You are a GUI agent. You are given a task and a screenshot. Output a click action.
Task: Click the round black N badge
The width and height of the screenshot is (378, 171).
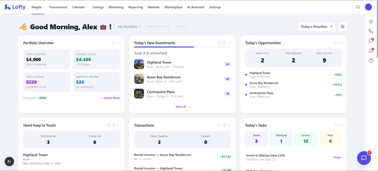point(9,162)
